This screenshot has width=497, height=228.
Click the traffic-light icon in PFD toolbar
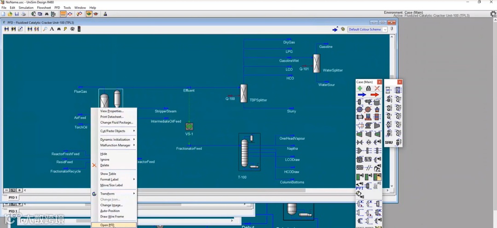[x=79, y=29]
